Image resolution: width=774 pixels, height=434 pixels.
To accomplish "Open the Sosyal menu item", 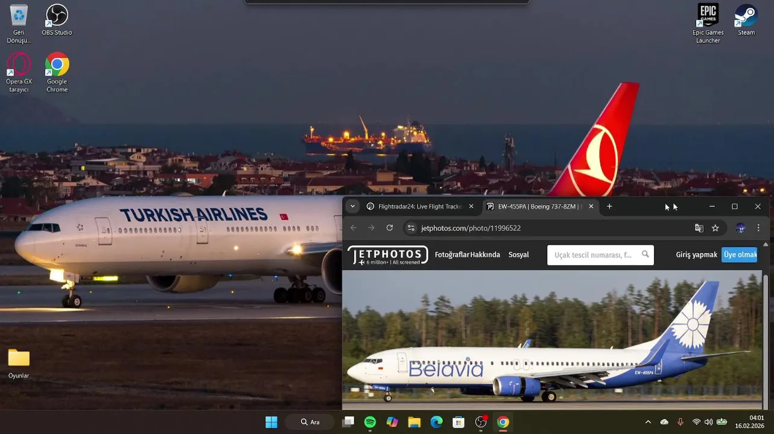I will [518, 255].
